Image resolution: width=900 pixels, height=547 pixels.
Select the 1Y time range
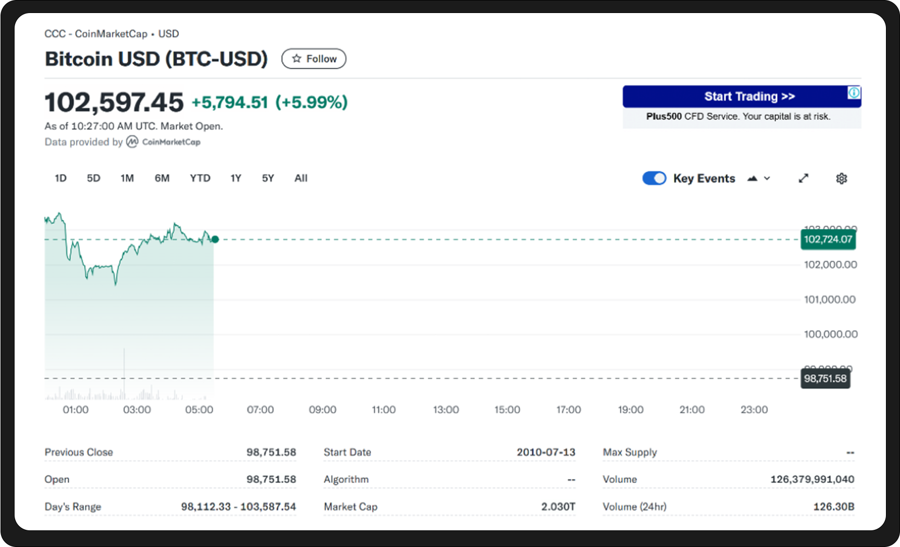[236, 179]
